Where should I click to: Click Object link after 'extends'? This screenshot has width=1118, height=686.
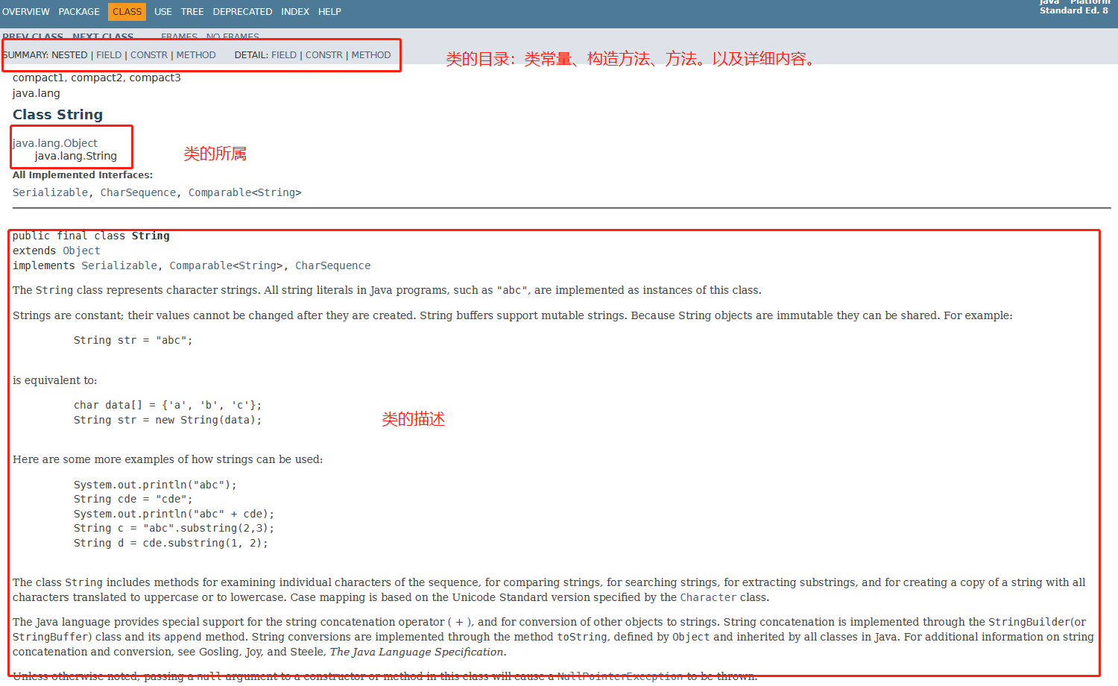(x=81, y=251)
